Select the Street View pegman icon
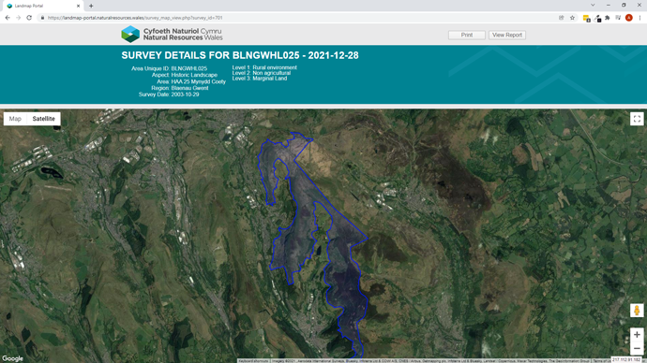This screenshot has height=363, width=647. (637, 311)
